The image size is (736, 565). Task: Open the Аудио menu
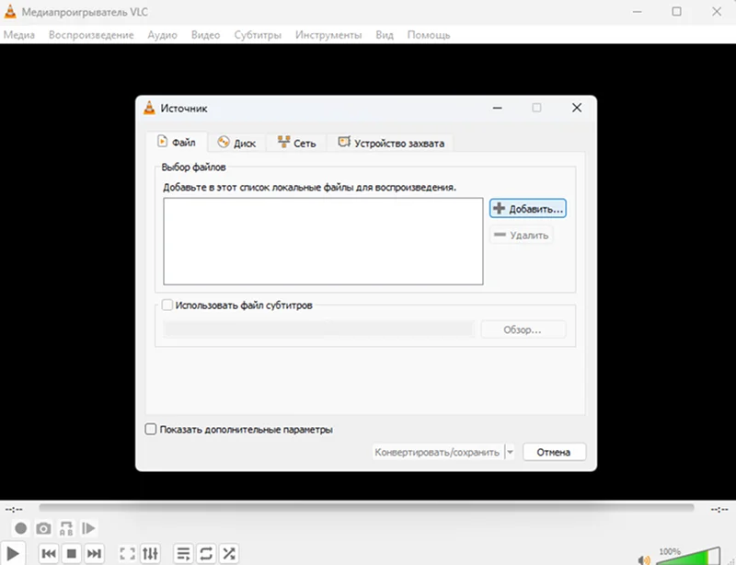(x=163, y=35)
